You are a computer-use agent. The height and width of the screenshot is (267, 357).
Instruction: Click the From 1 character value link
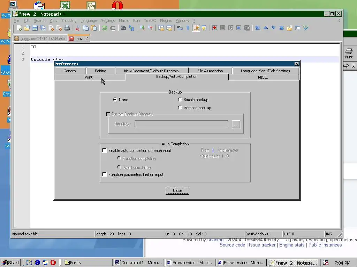click(213, 150)
